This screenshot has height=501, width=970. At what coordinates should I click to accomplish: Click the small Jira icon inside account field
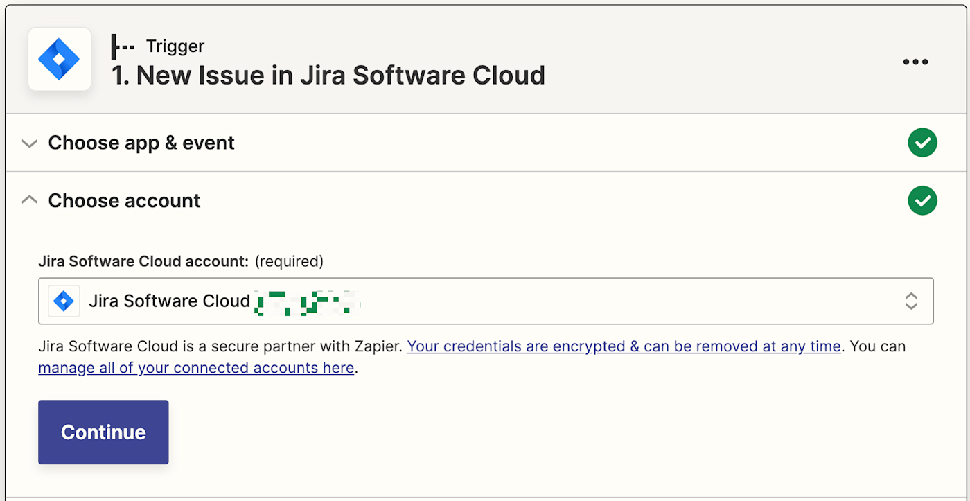tap(64, 301)
